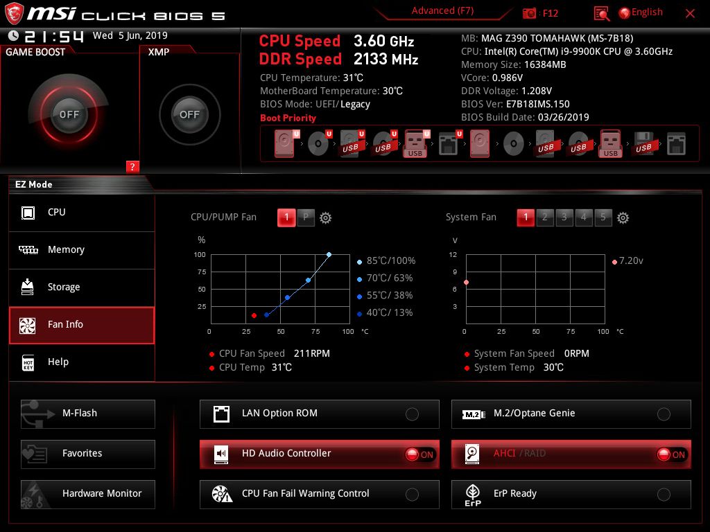Click the screenshot camera icon next to F12
Screen dimensions: 710x532
[x=530, y=13]
